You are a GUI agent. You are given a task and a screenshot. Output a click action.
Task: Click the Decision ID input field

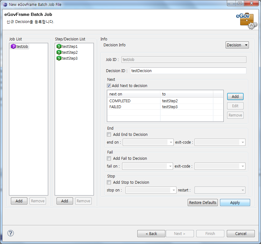[x=188, y=71]
